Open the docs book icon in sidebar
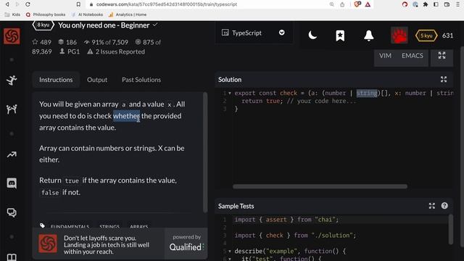Screen dimensions: 464x261 (x=12, y=257)
